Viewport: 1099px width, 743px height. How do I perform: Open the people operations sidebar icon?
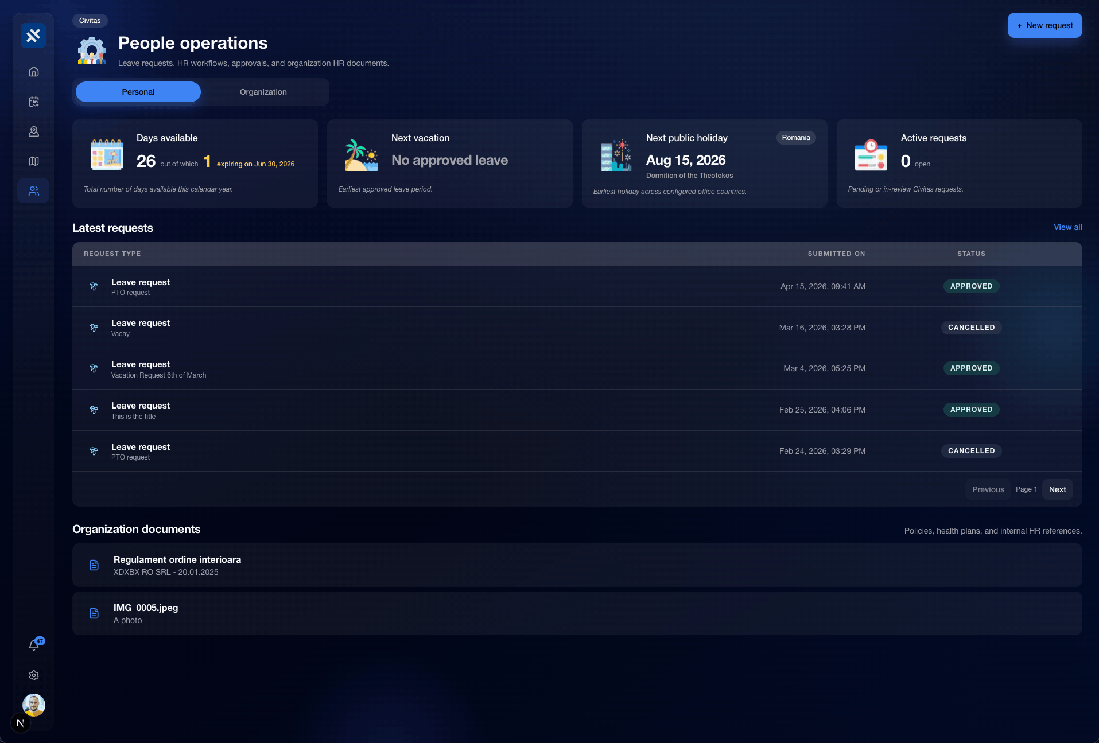pos(33,191)
